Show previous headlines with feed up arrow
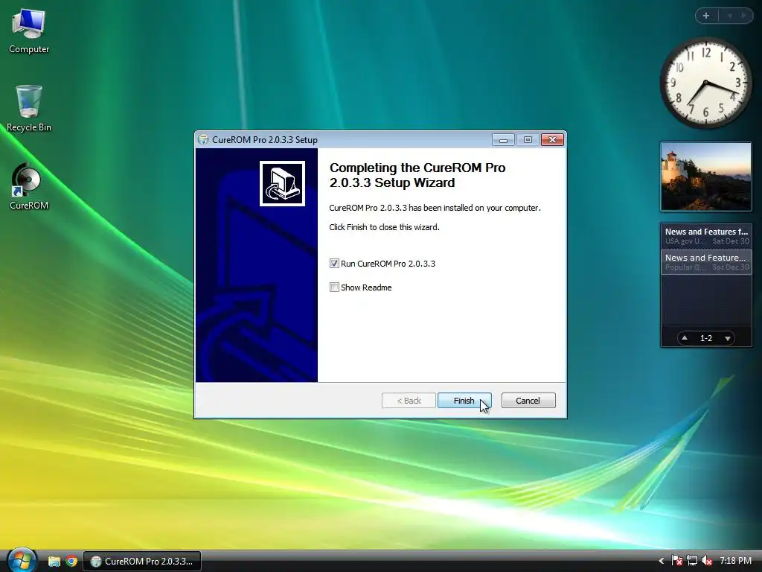The width and height of the screenshot is (762, 572). 685,338
